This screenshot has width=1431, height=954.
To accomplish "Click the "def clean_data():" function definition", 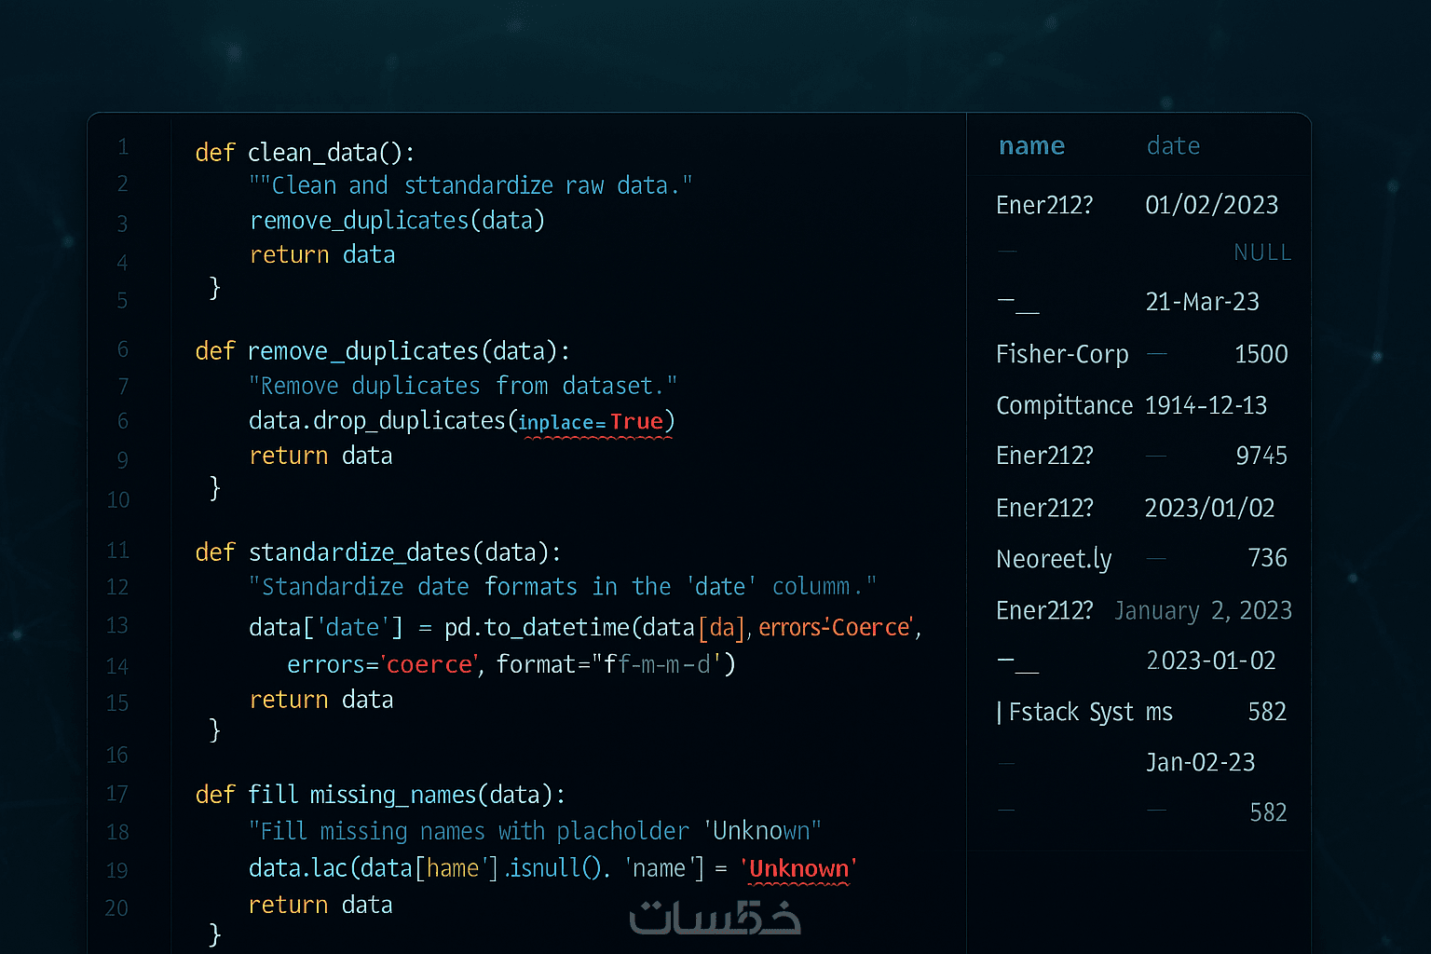I will [305, 153].
